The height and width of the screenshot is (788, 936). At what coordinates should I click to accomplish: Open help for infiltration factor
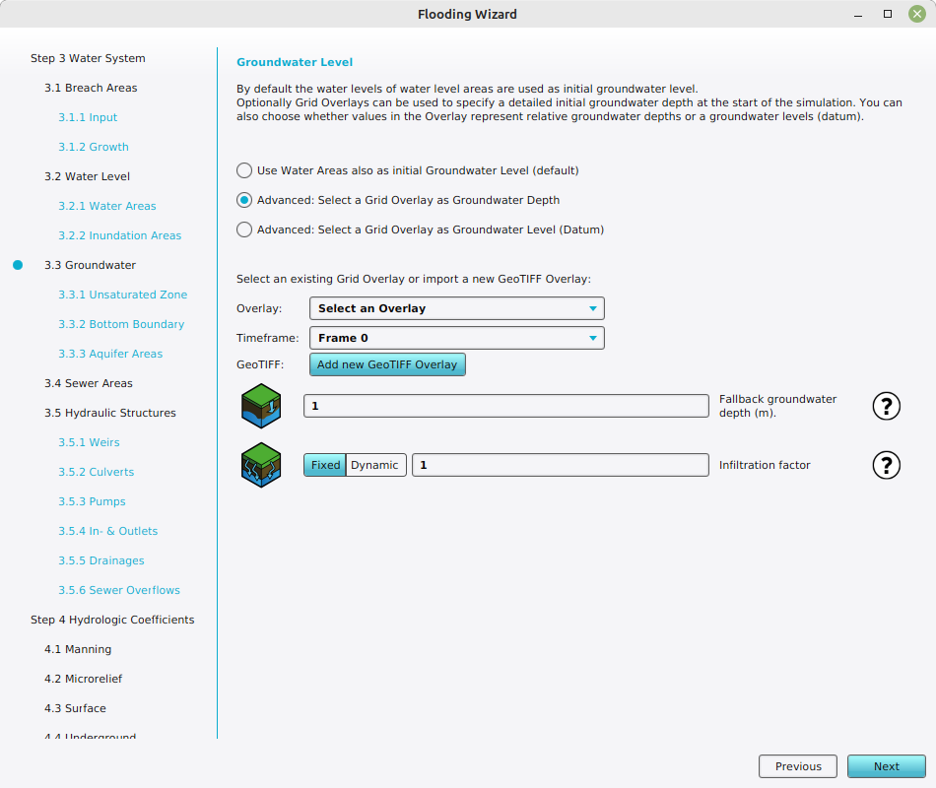coord(886,465)
